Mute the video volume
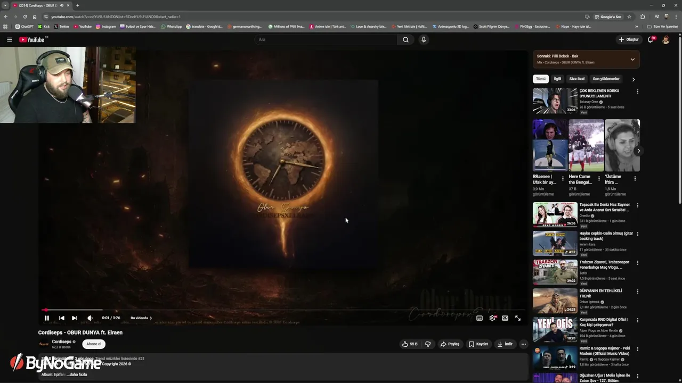 [90, 318]
